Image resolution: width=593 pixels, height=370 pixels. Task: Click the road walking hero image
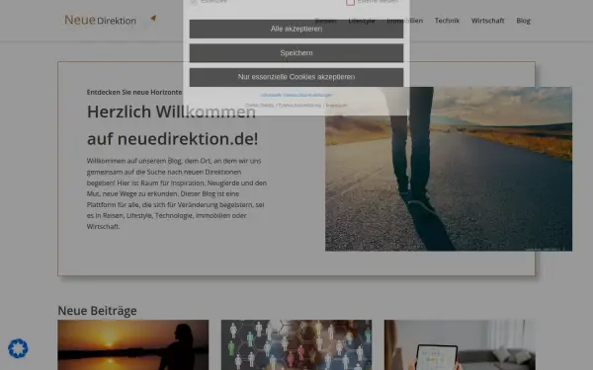[x=449, y=169]
